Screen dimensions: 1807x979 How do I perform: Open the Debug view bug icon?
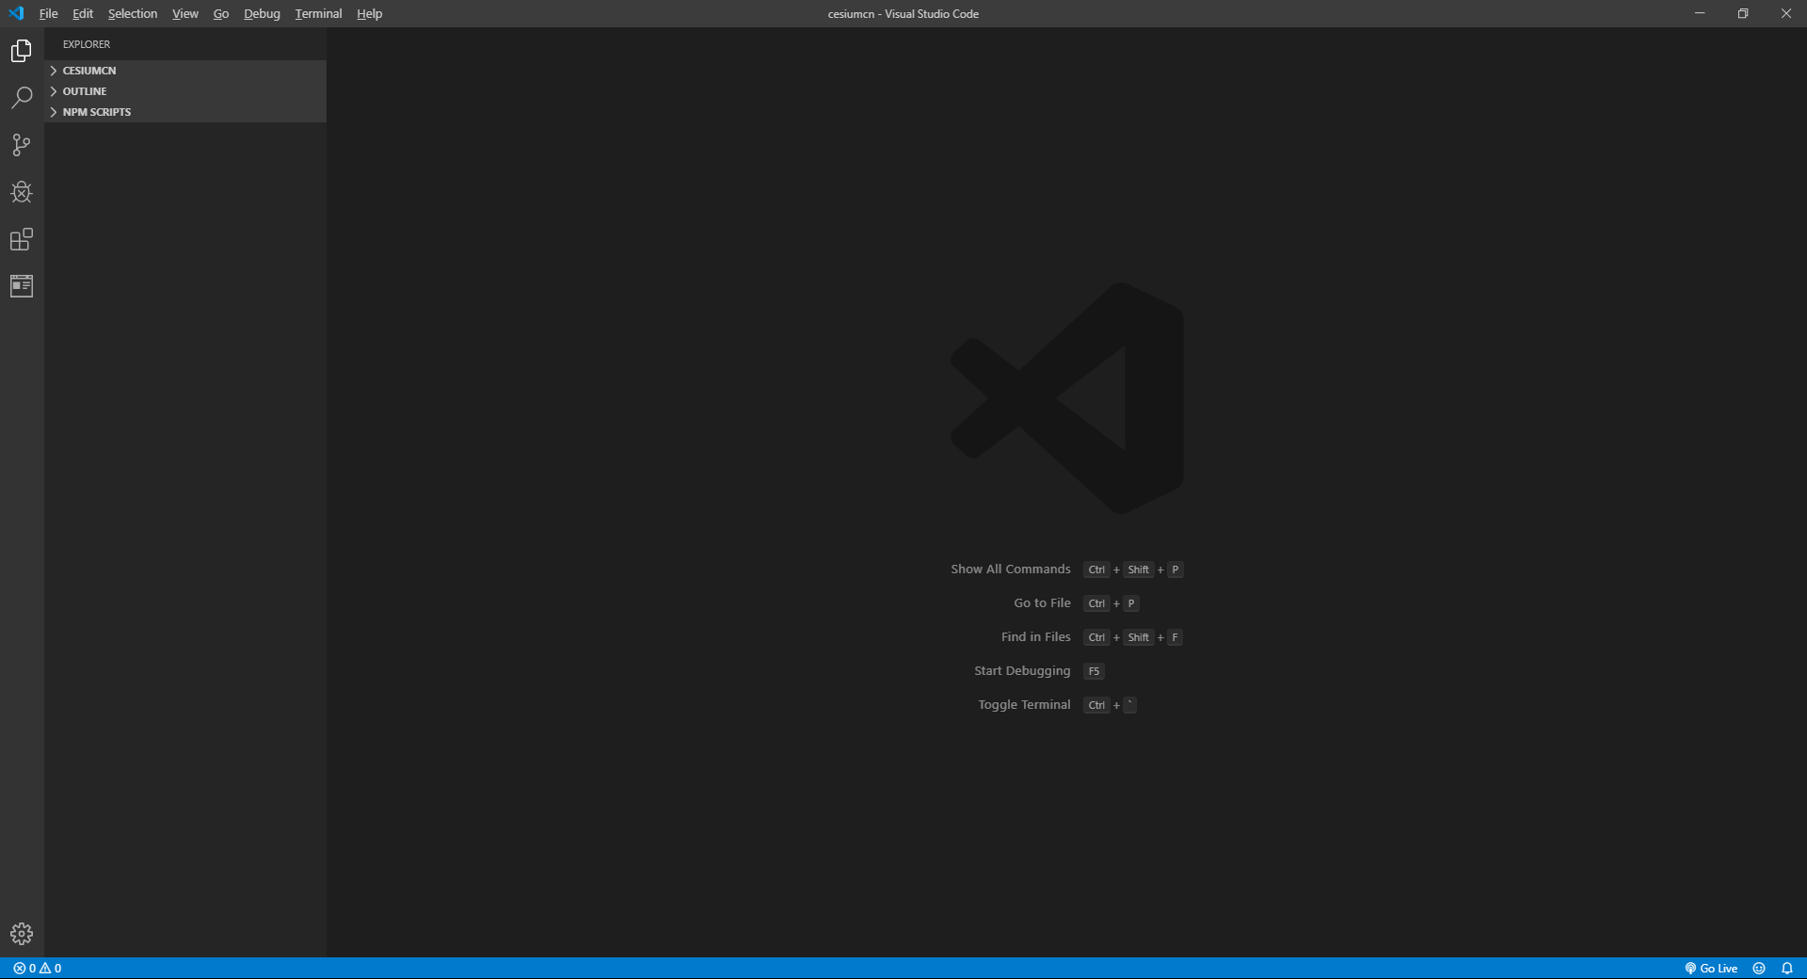pos(22,192)
